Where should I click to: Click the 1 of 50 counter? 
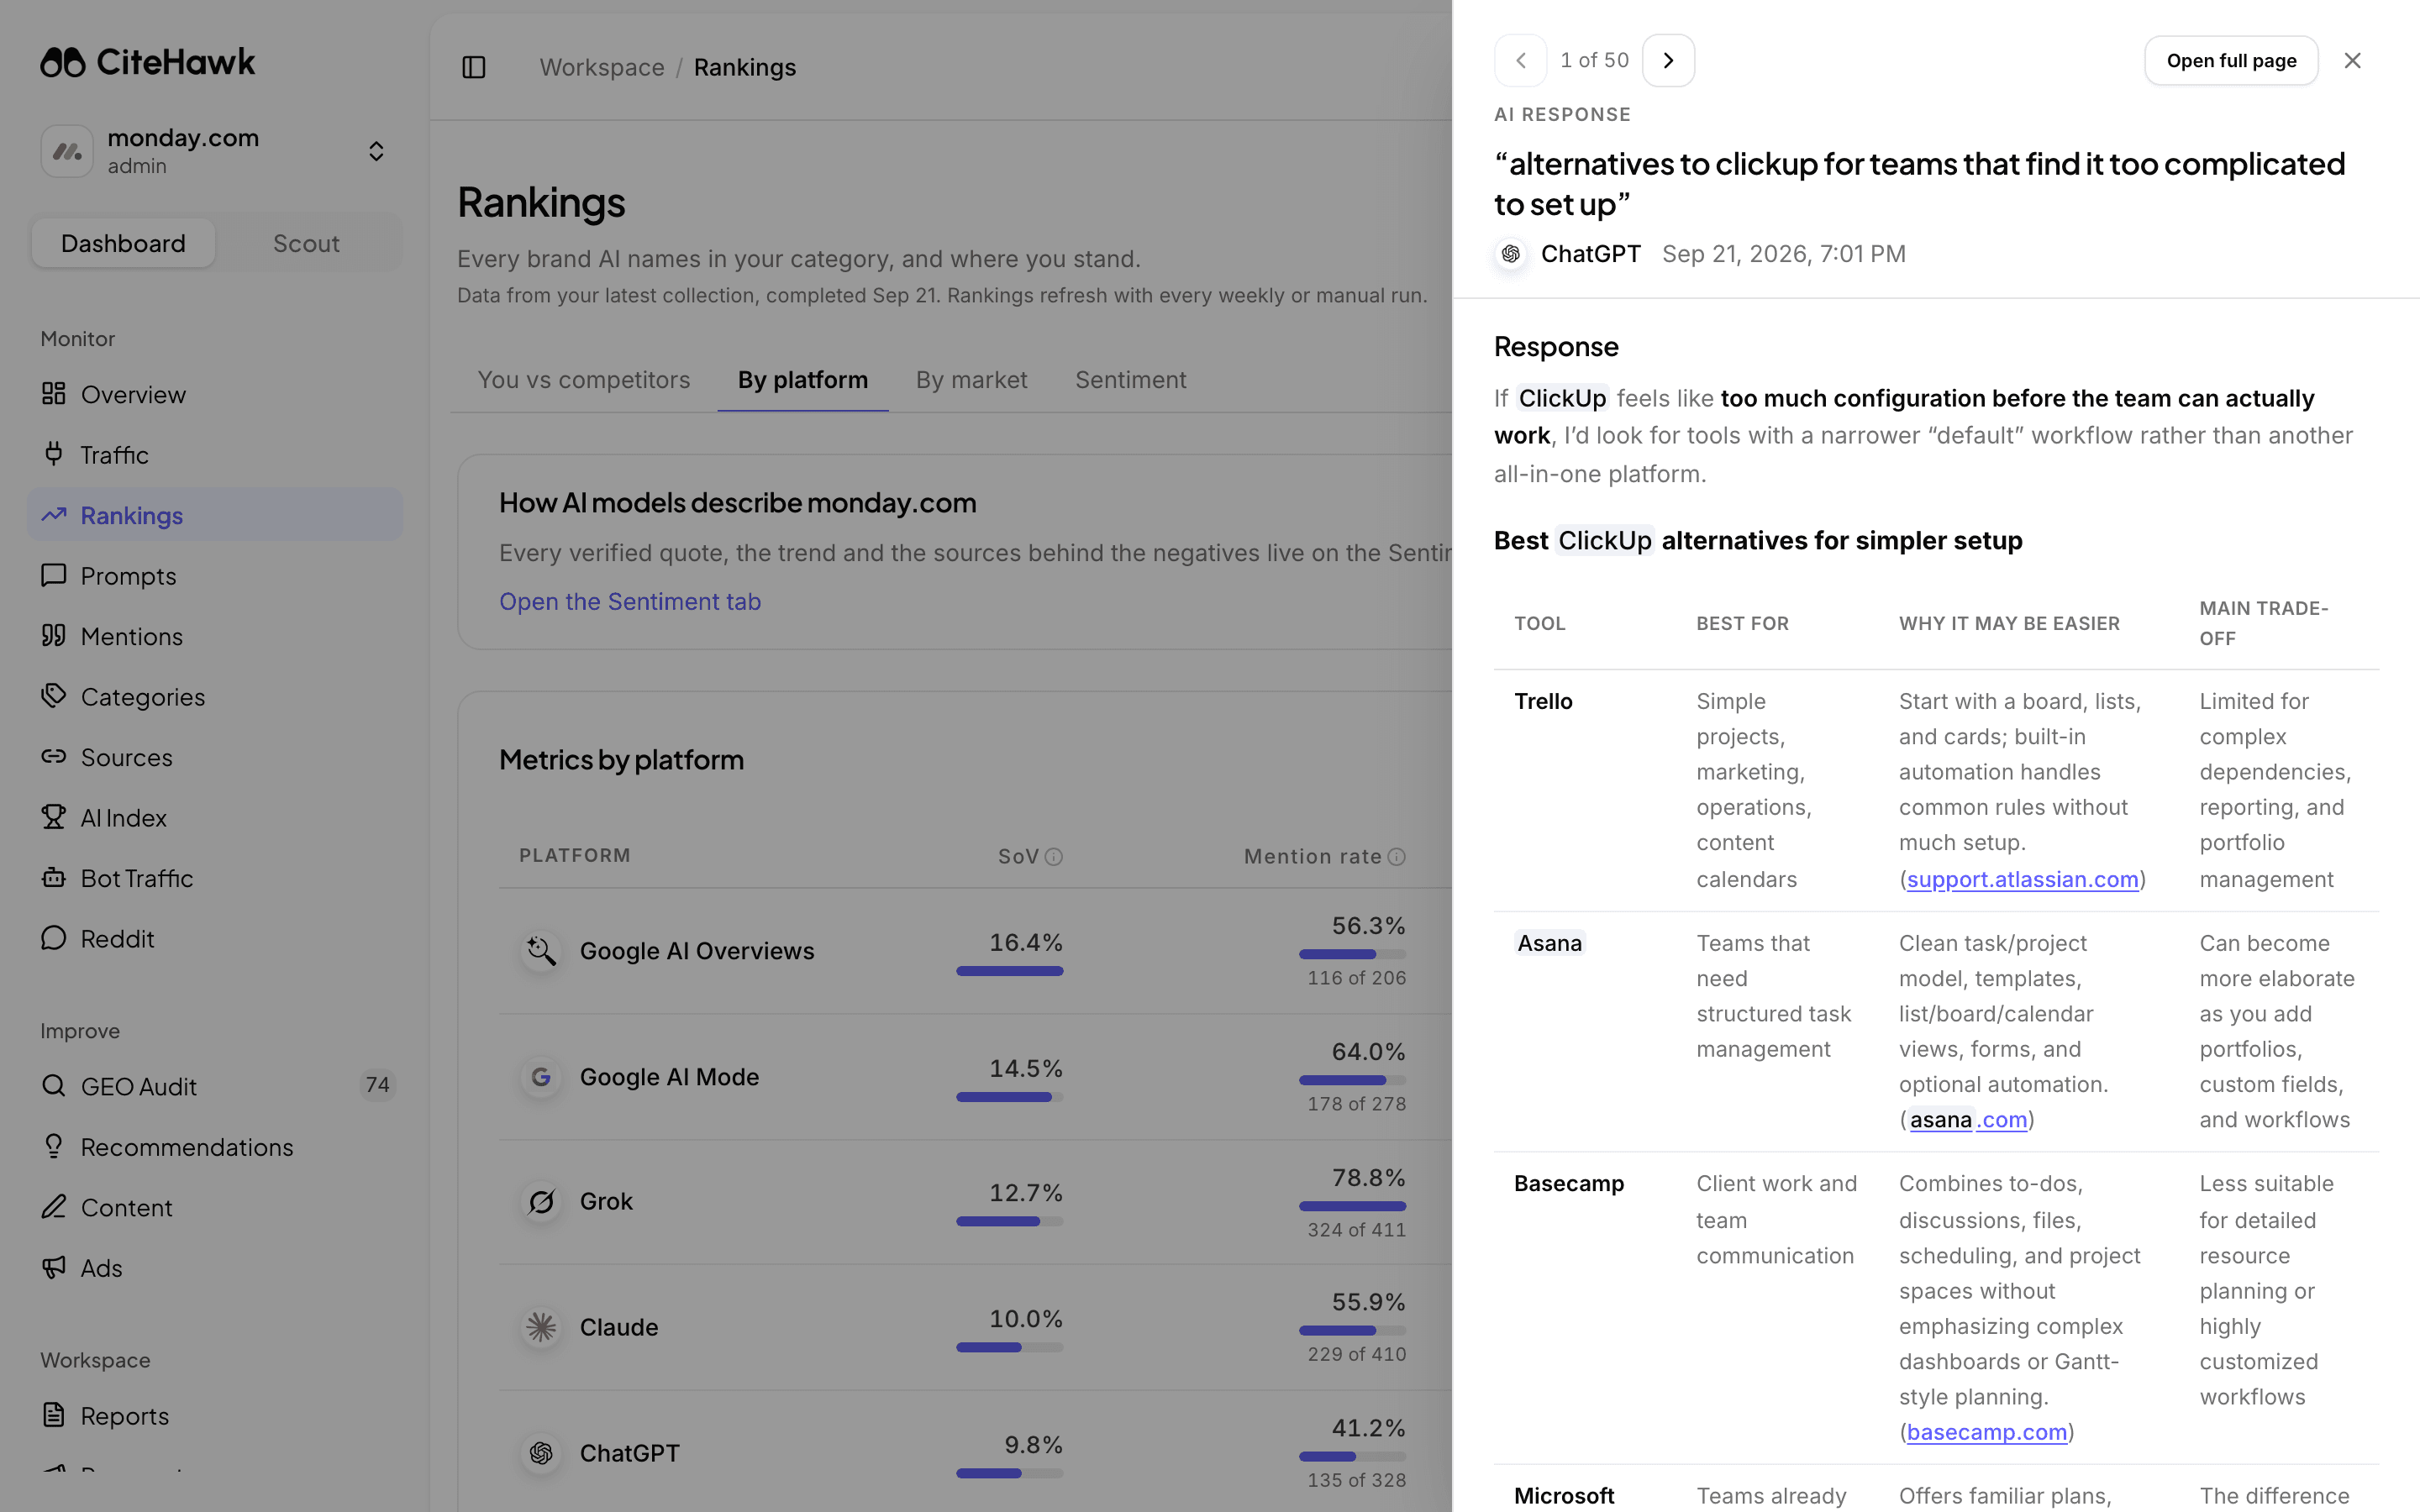point(1594,60)
